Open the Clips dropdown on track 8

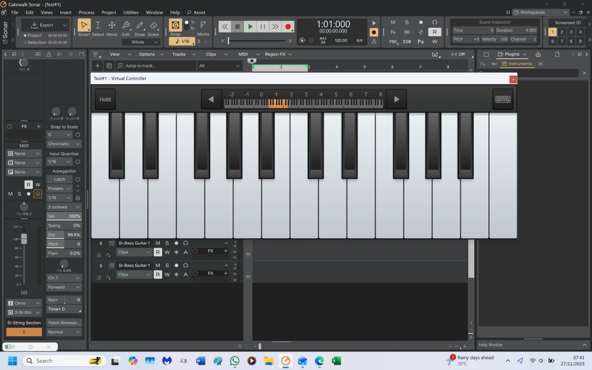pyautogui.click(x=134, y=252)
